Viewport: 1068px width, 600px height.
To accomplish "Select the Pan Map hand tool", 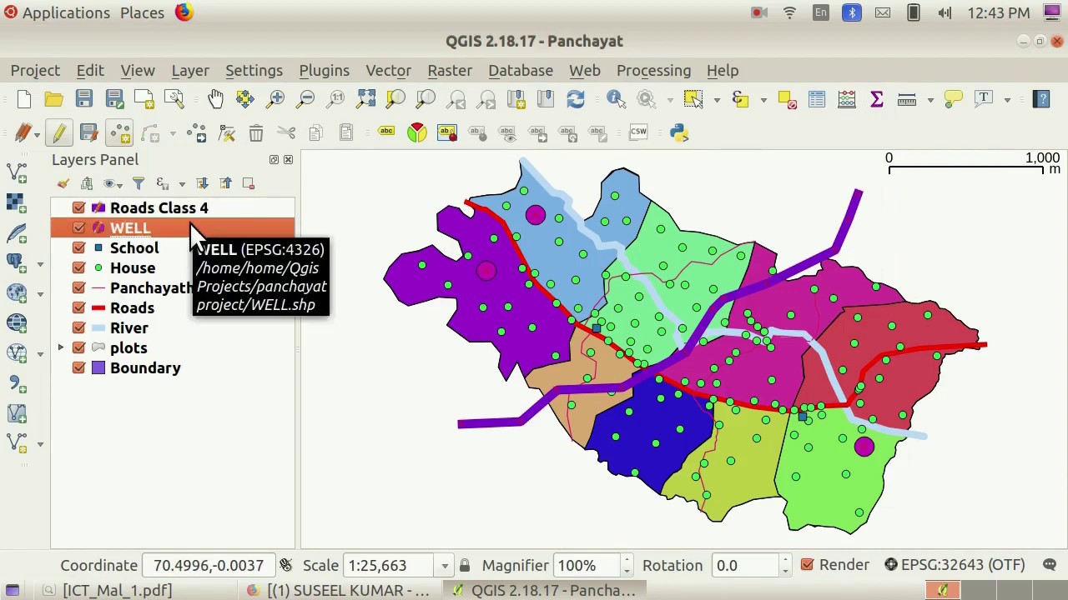I will click(x=215, y=99).
